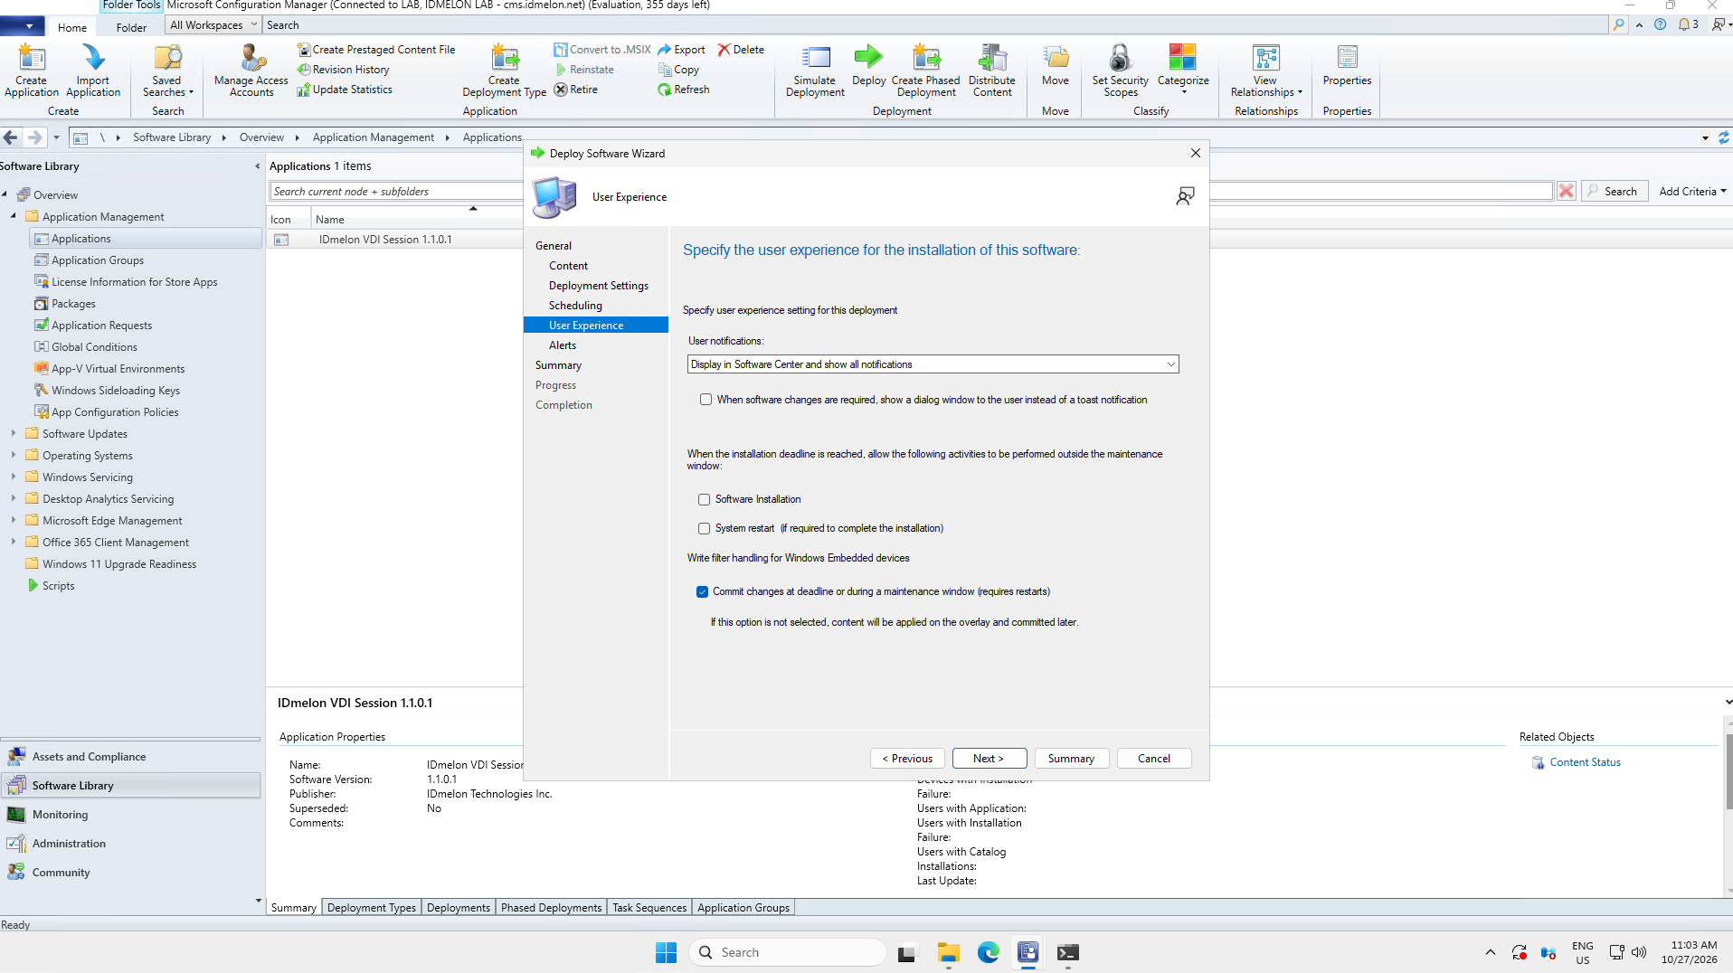The image size is (1733, 973).
Task: Click the taskbar Search box
Action: (788, 952)
